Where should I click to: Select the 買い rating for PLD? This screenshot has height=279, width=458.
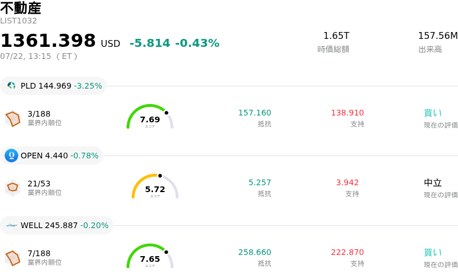(433, 113)
